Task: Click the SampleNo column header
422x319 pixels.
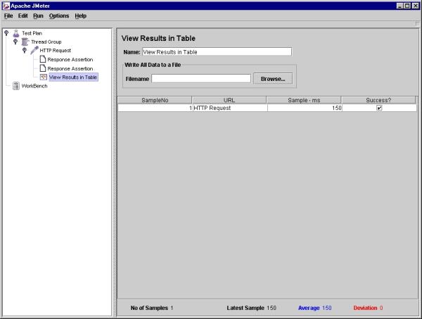Action: [x=155, y=100]
